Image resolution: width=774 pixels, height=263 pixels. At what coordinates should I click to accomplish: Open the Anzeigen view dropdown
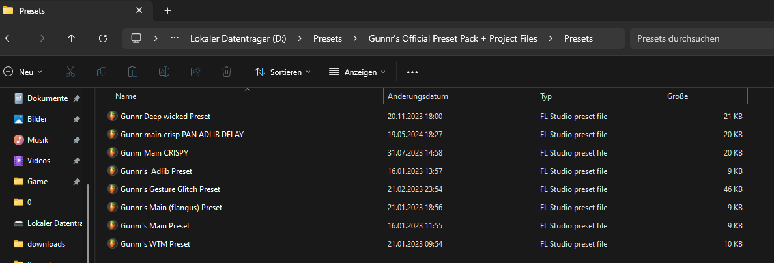pos(357,72)
